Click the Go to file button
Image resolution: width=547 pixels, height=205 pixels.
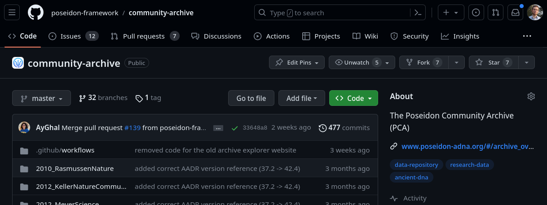251,98
